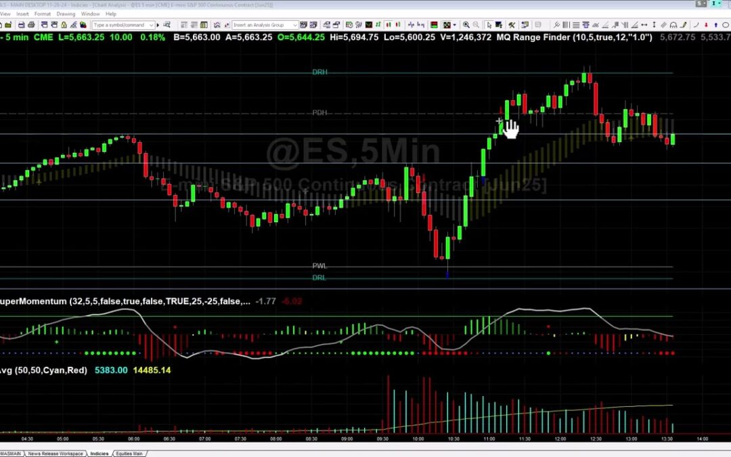The image size is (731, 457).
Task: Toggle the candlestick chart style button
Action: [389, 25]
